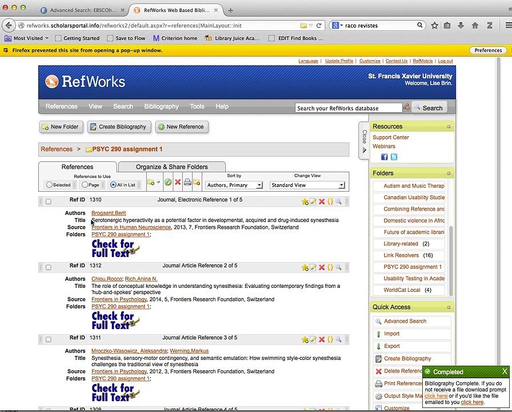
Task: Click the Folders list scrollbar
Action: click(x=451, y=260)
